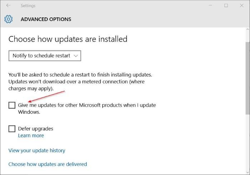The height and width of the screenshot is (175, 250).
Task: Open 'Choose how updates are delivered' link
Action: tap(47, 164)
